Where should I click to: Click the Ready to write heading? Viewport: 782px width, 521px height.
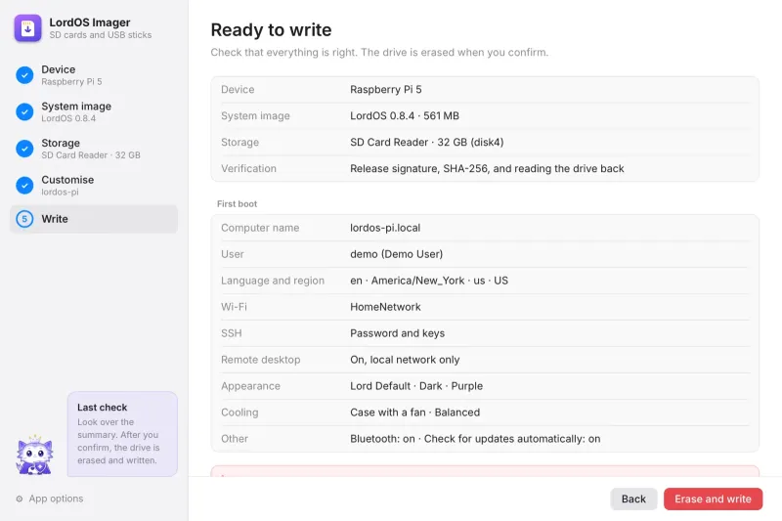click(271, 30)
